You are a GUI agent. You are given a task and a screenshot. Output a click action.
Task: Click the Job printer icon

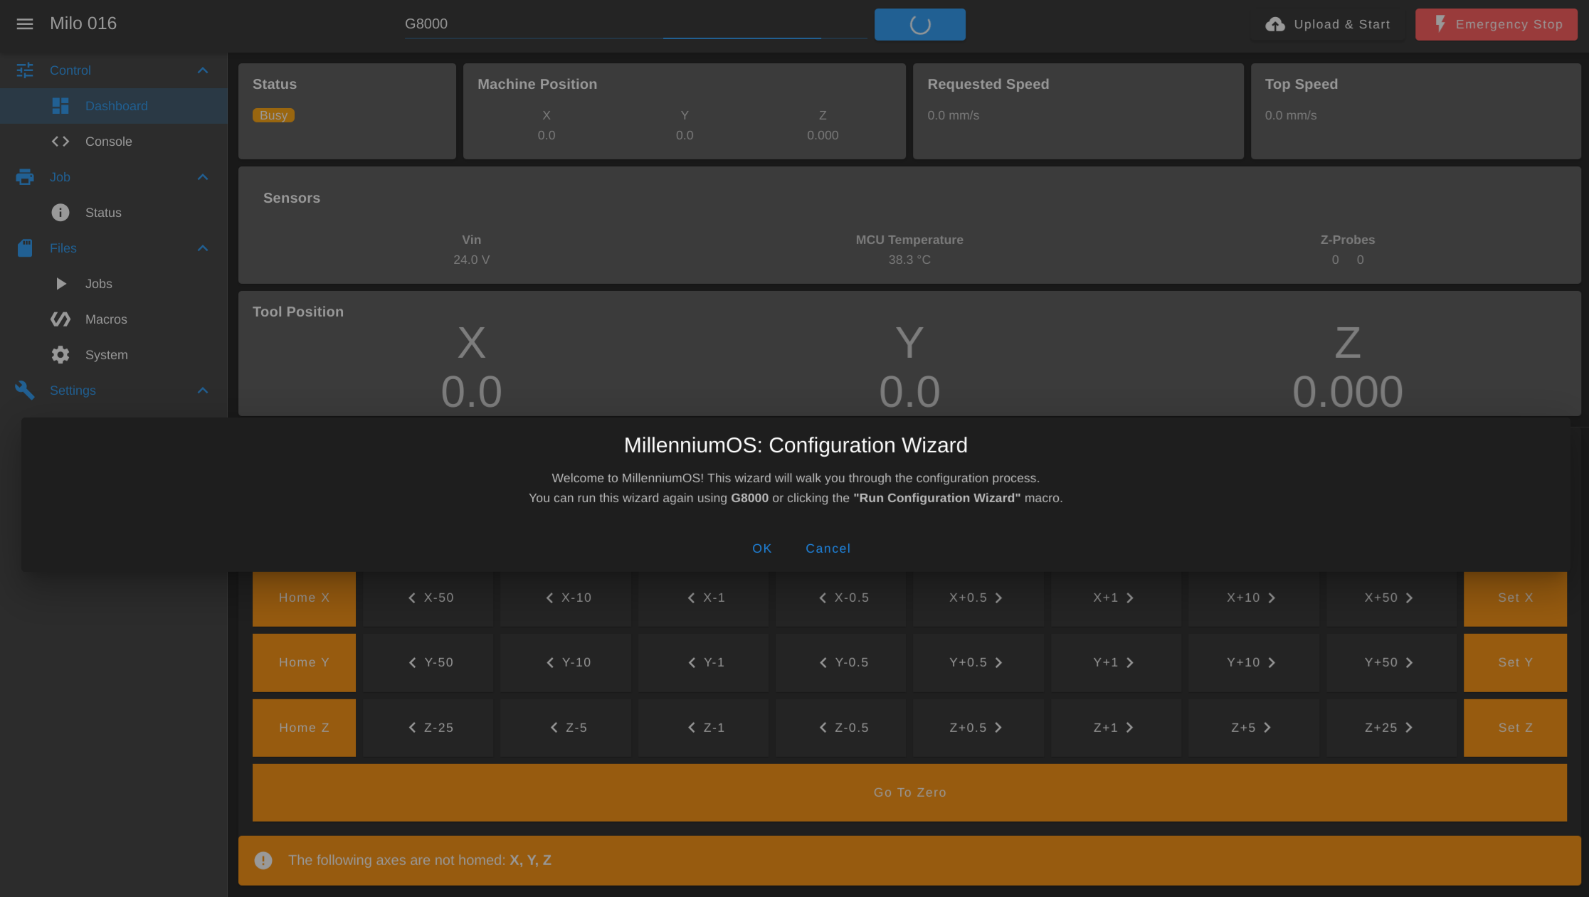(x=25, y=177)
